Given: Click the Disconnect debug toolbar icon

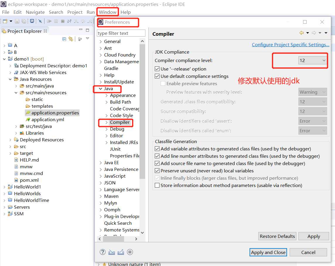Looking at the screenshot, I should click(x=69, y=21).
